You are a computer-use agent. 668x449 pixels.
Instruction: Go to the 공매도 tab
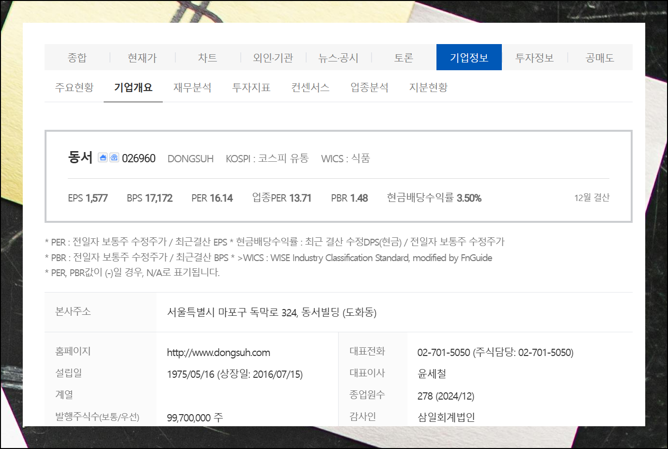click(x=600, y=58)
